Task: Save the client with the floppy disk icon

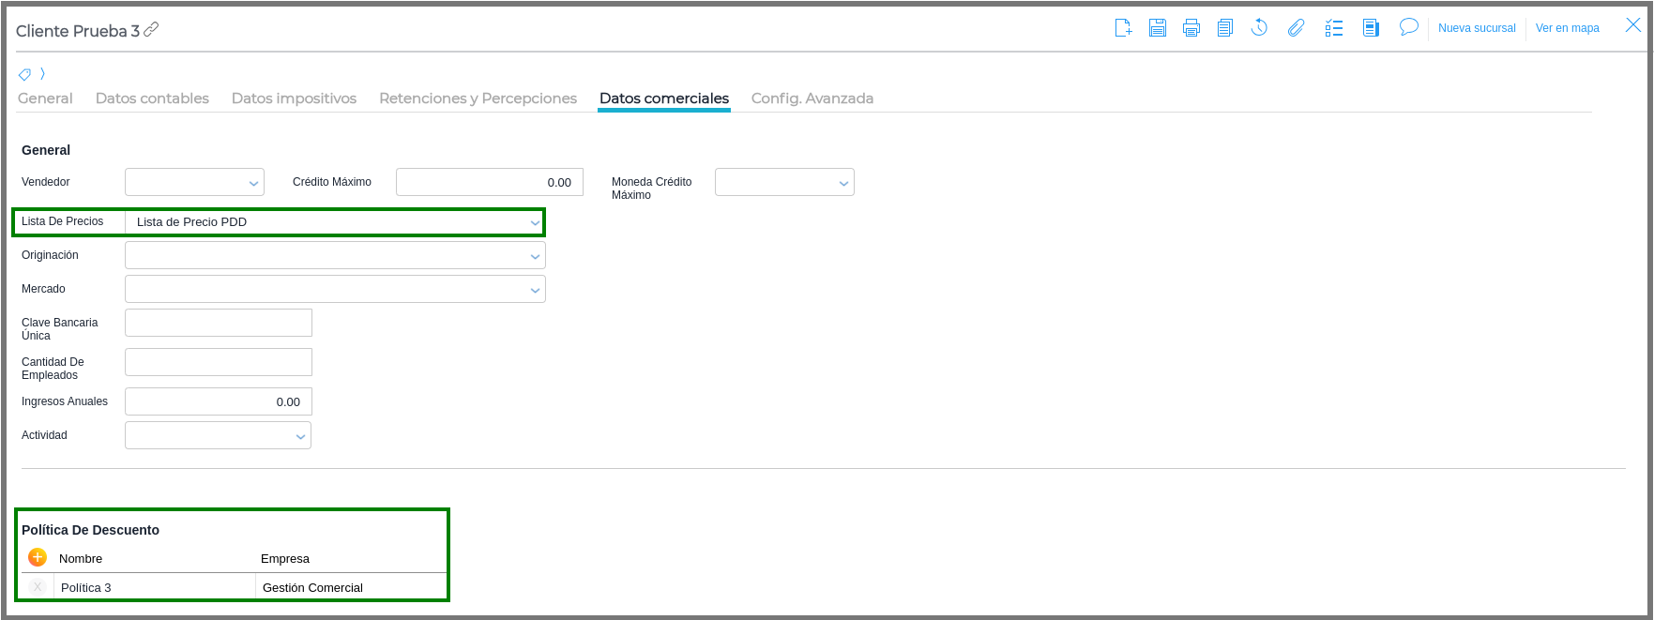Action: pyautogui.click(x=1158, y=28)
